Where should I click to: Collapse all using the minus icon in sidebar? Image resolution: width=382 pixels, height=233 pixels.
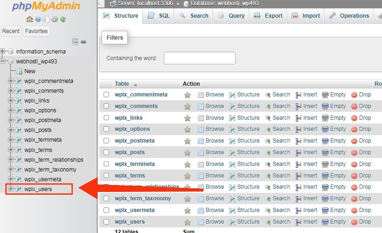point(76,42)
